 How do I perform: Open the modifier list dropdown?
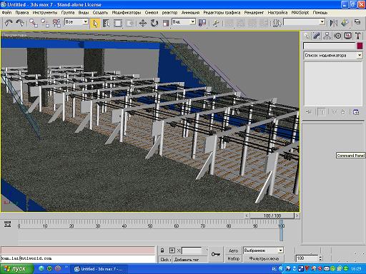click(333, 56)
